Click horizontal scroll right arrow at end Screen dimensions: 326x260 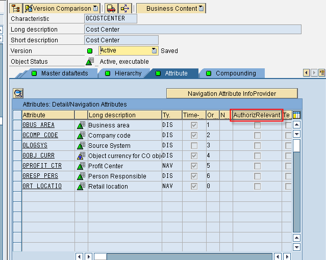(x=287, y=256)
